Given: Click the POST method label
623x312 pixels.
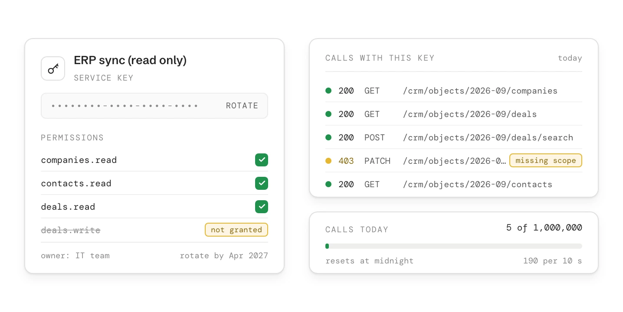Looking at the screenshot, I should 375,137.
